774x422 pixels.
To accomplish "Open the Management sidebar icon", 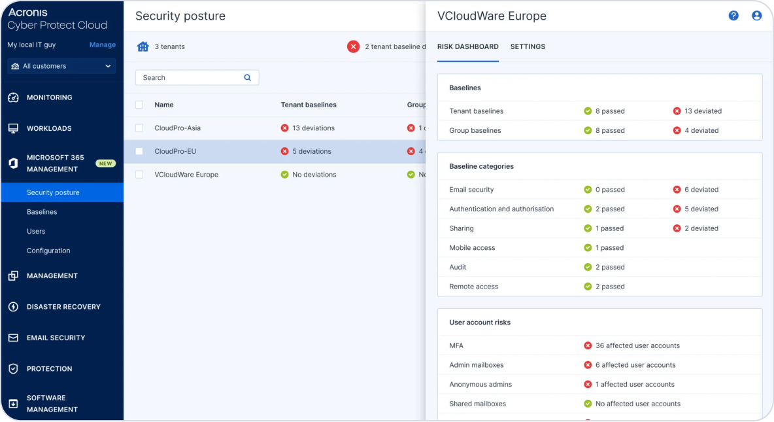I will point(14,275).
